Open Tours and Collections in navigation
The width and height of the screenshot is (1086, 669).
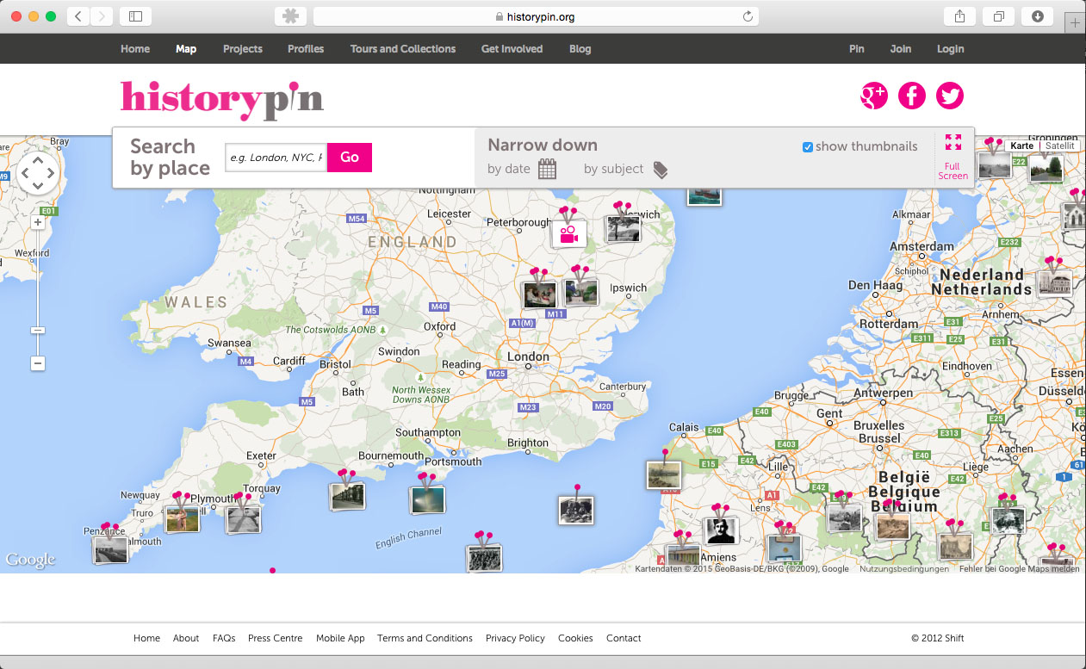pyautogui.click(x=402, y=49)
